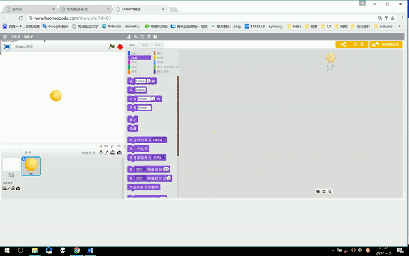Image resolution: width=409 pixels, height=256 pixels.
Task: Select the duplicate stamp tool in toolbar
Action: tap(129, 37)
